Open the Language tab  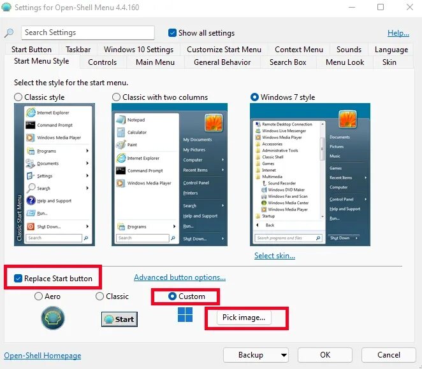tap(391, 50)
